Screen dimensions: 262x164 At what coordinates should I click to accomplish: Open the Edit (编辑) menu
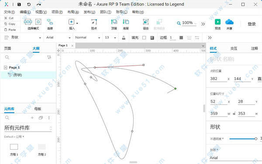click(x=25, y=12)
